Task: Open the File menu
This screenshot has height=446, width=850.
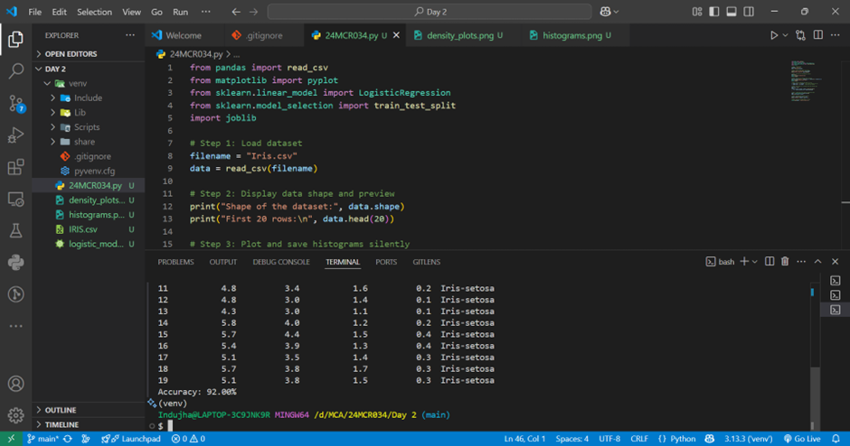Action: (34, 12)
